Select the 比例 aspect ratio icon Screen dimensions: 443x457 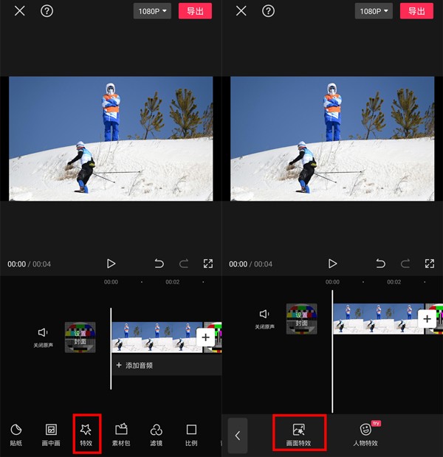point(191,435)
